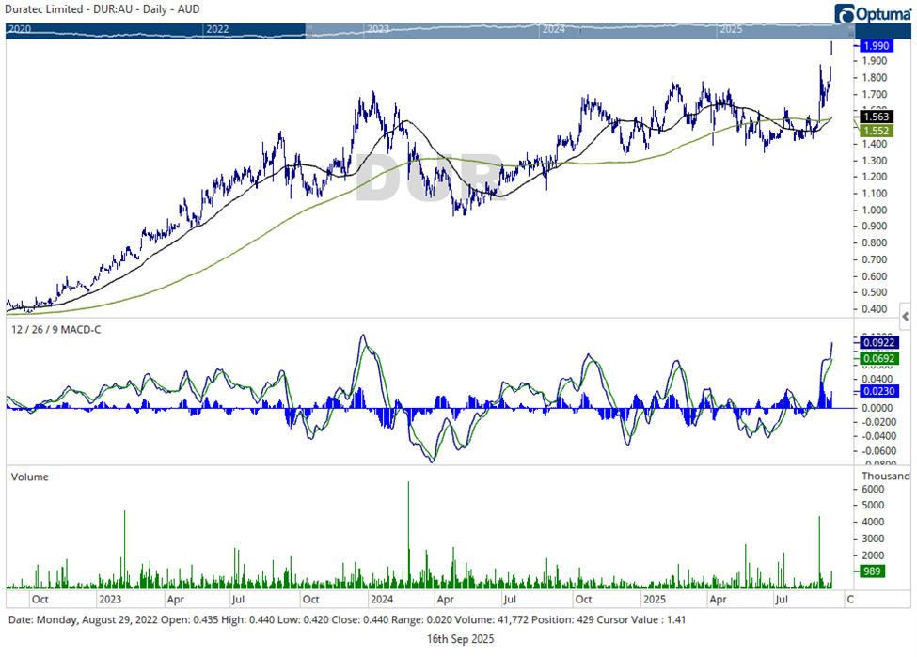Click 2022 in the overview timeline

[x=217, y=30]
